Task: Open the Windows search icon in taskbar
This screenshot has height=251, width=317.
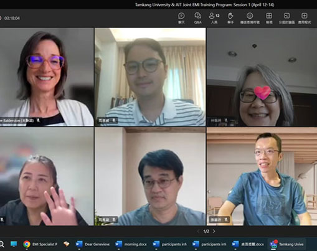Action: 2,244
